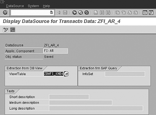Click the green checkmark Enter icon
This screenshot has height=115, width=156.
[x=5, y=12]
